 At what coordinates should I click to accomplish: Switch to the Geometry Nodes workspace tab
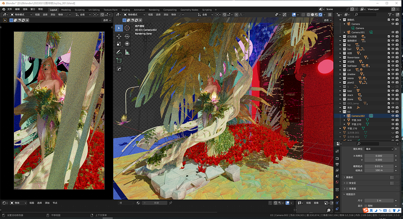coord(189,10)
